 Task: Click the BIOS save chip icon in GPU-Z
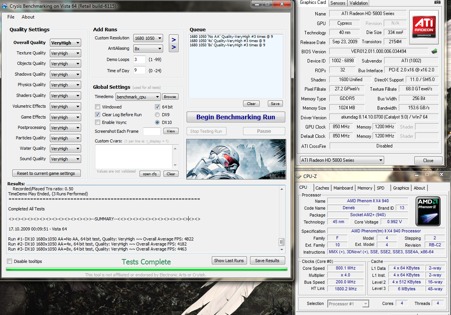(x=434, y=51)
